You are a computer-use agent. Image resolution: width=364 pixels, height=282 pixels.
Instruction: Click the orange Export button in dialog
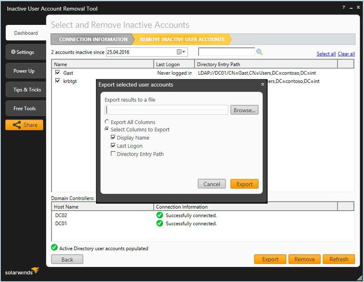[245, 184]
